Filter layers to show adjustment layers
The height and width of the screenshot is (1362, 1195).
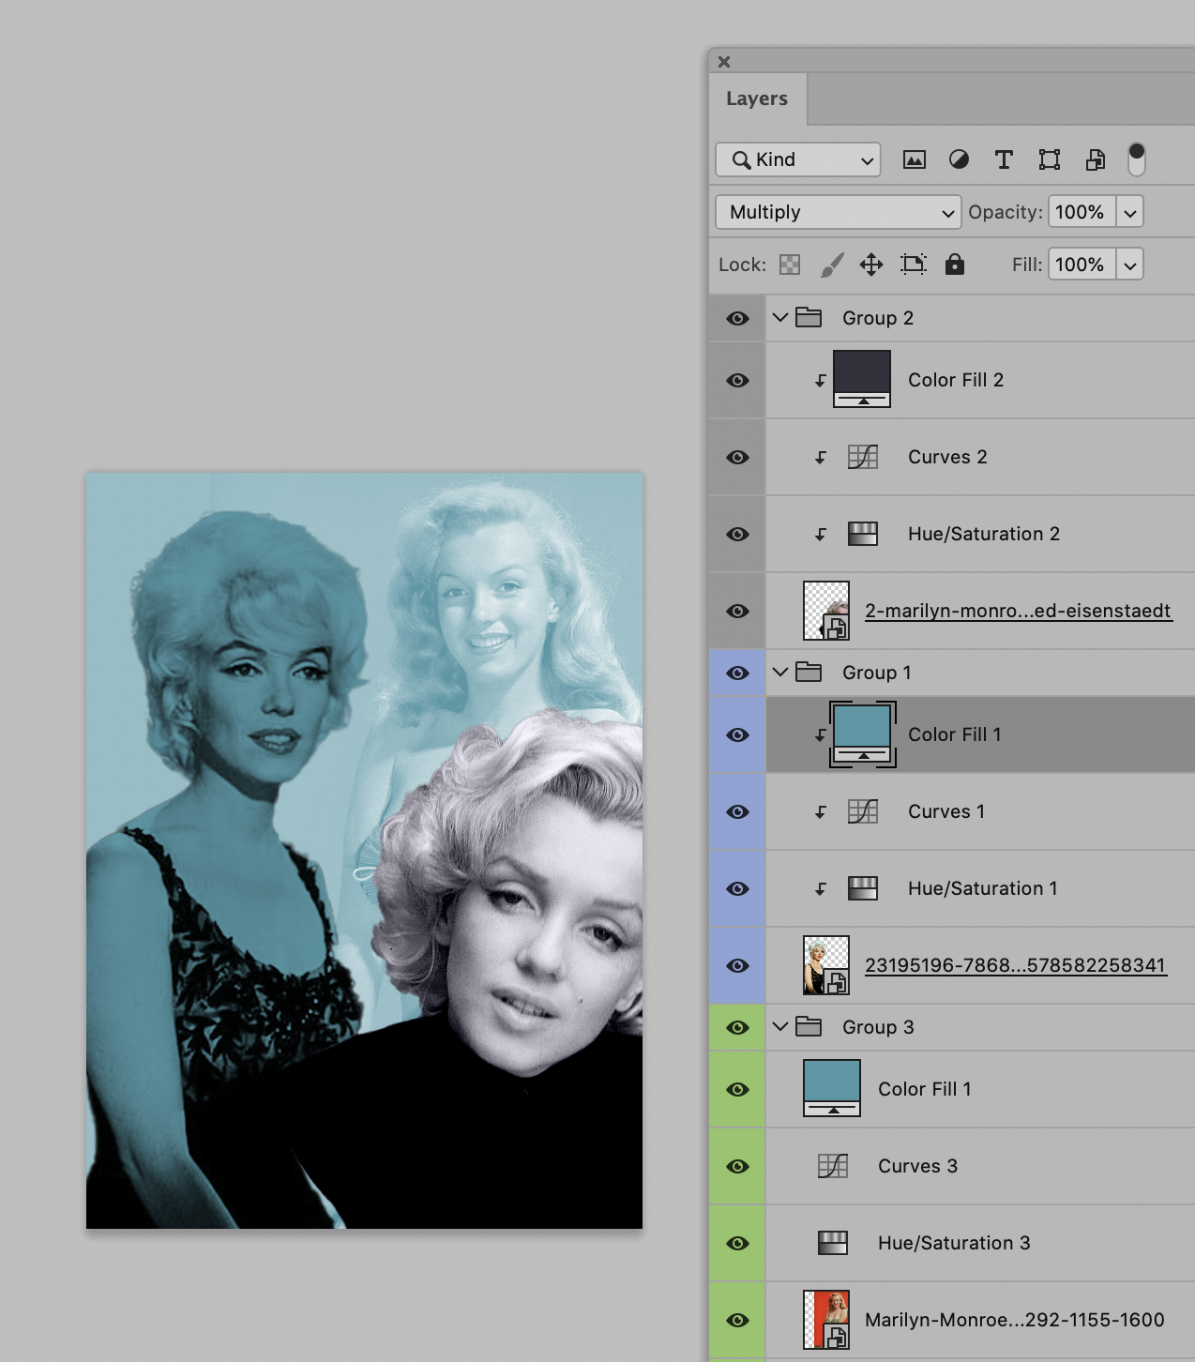click(x=959, y=159)
